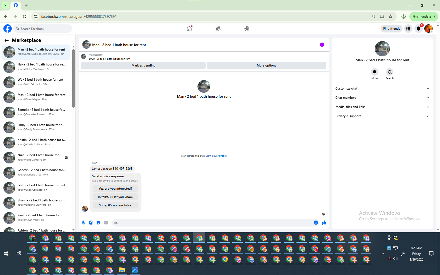Screen dimensions: 440x275
Task: Open the Friends icon in top navigation
Action: tap(218, 29)
